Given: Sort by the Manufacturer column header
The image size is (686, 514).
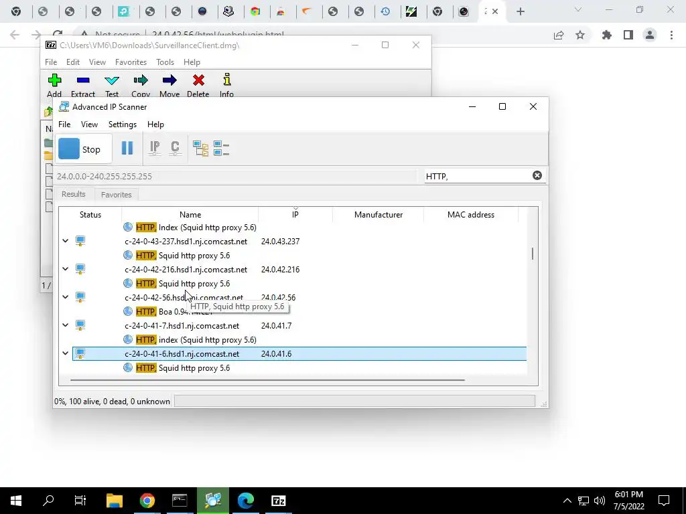Looking at the screenshot, I should pos(379,215).
